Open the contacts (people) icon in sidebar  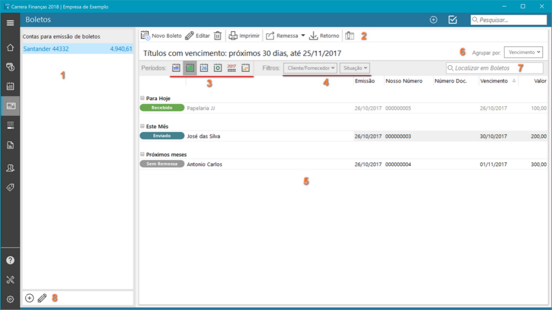(10, 168)
